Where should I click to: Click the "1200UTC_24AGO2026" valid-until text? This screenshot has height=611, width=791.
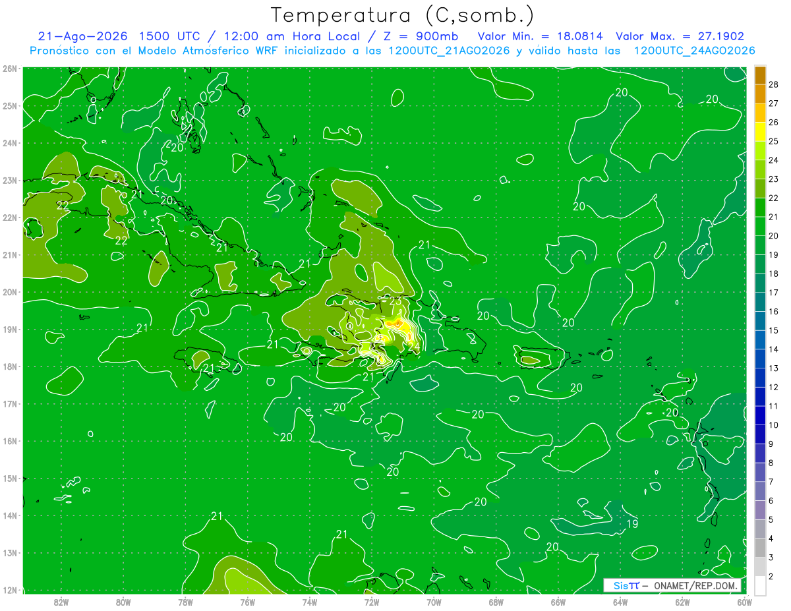(x=694, y=51)
